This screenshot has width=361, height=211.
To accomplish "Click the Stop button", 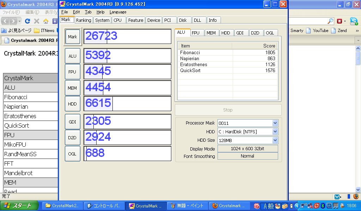I will [228, 110].
